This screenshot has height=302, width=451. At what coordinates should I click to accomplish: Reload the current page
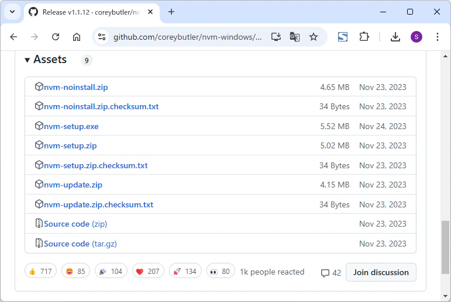[56, 37]
